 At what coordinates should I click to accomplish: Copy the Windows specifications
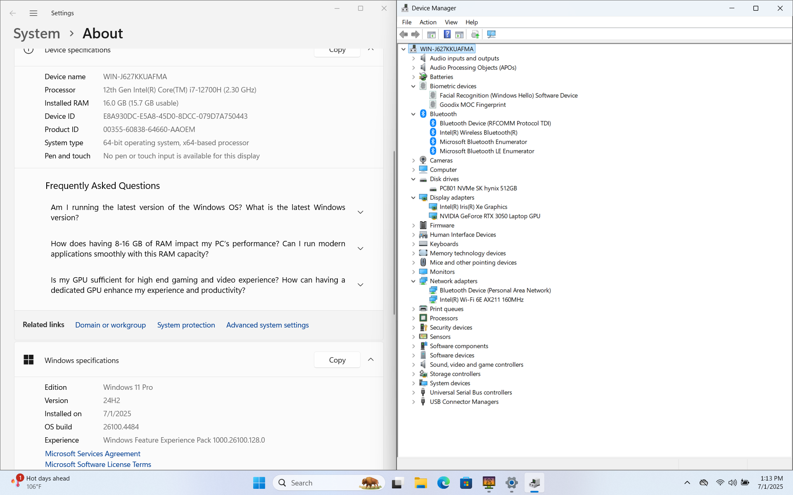pyautogui.click(x=337, y=360)
